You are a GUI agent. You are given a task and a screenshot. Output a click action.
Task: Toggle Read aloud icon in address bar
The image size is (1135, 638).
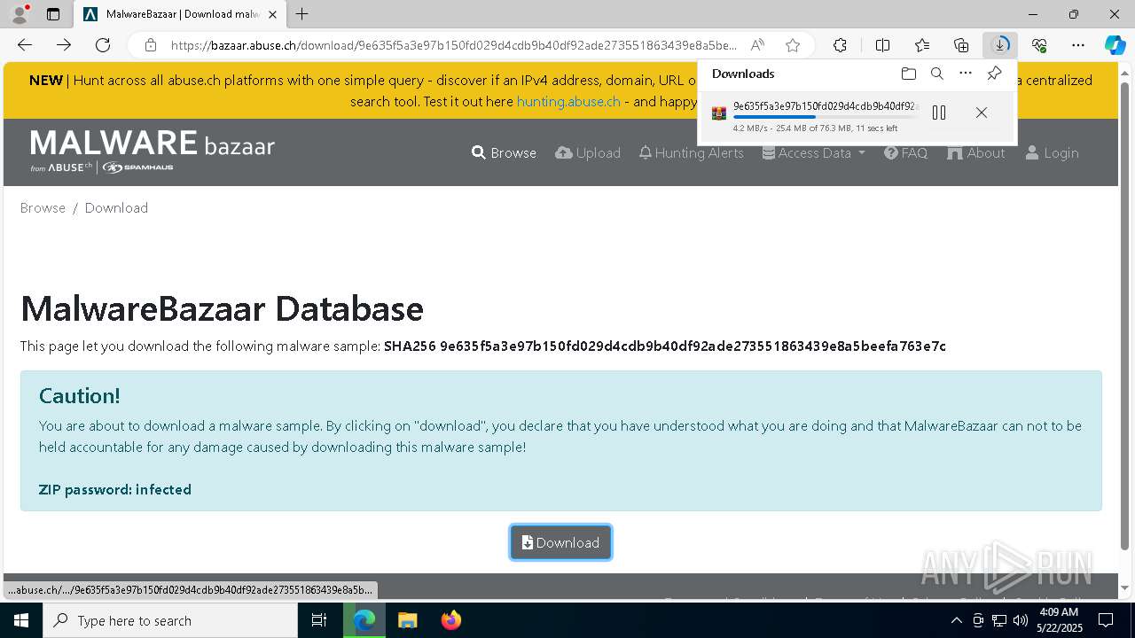tap(757, 45)
